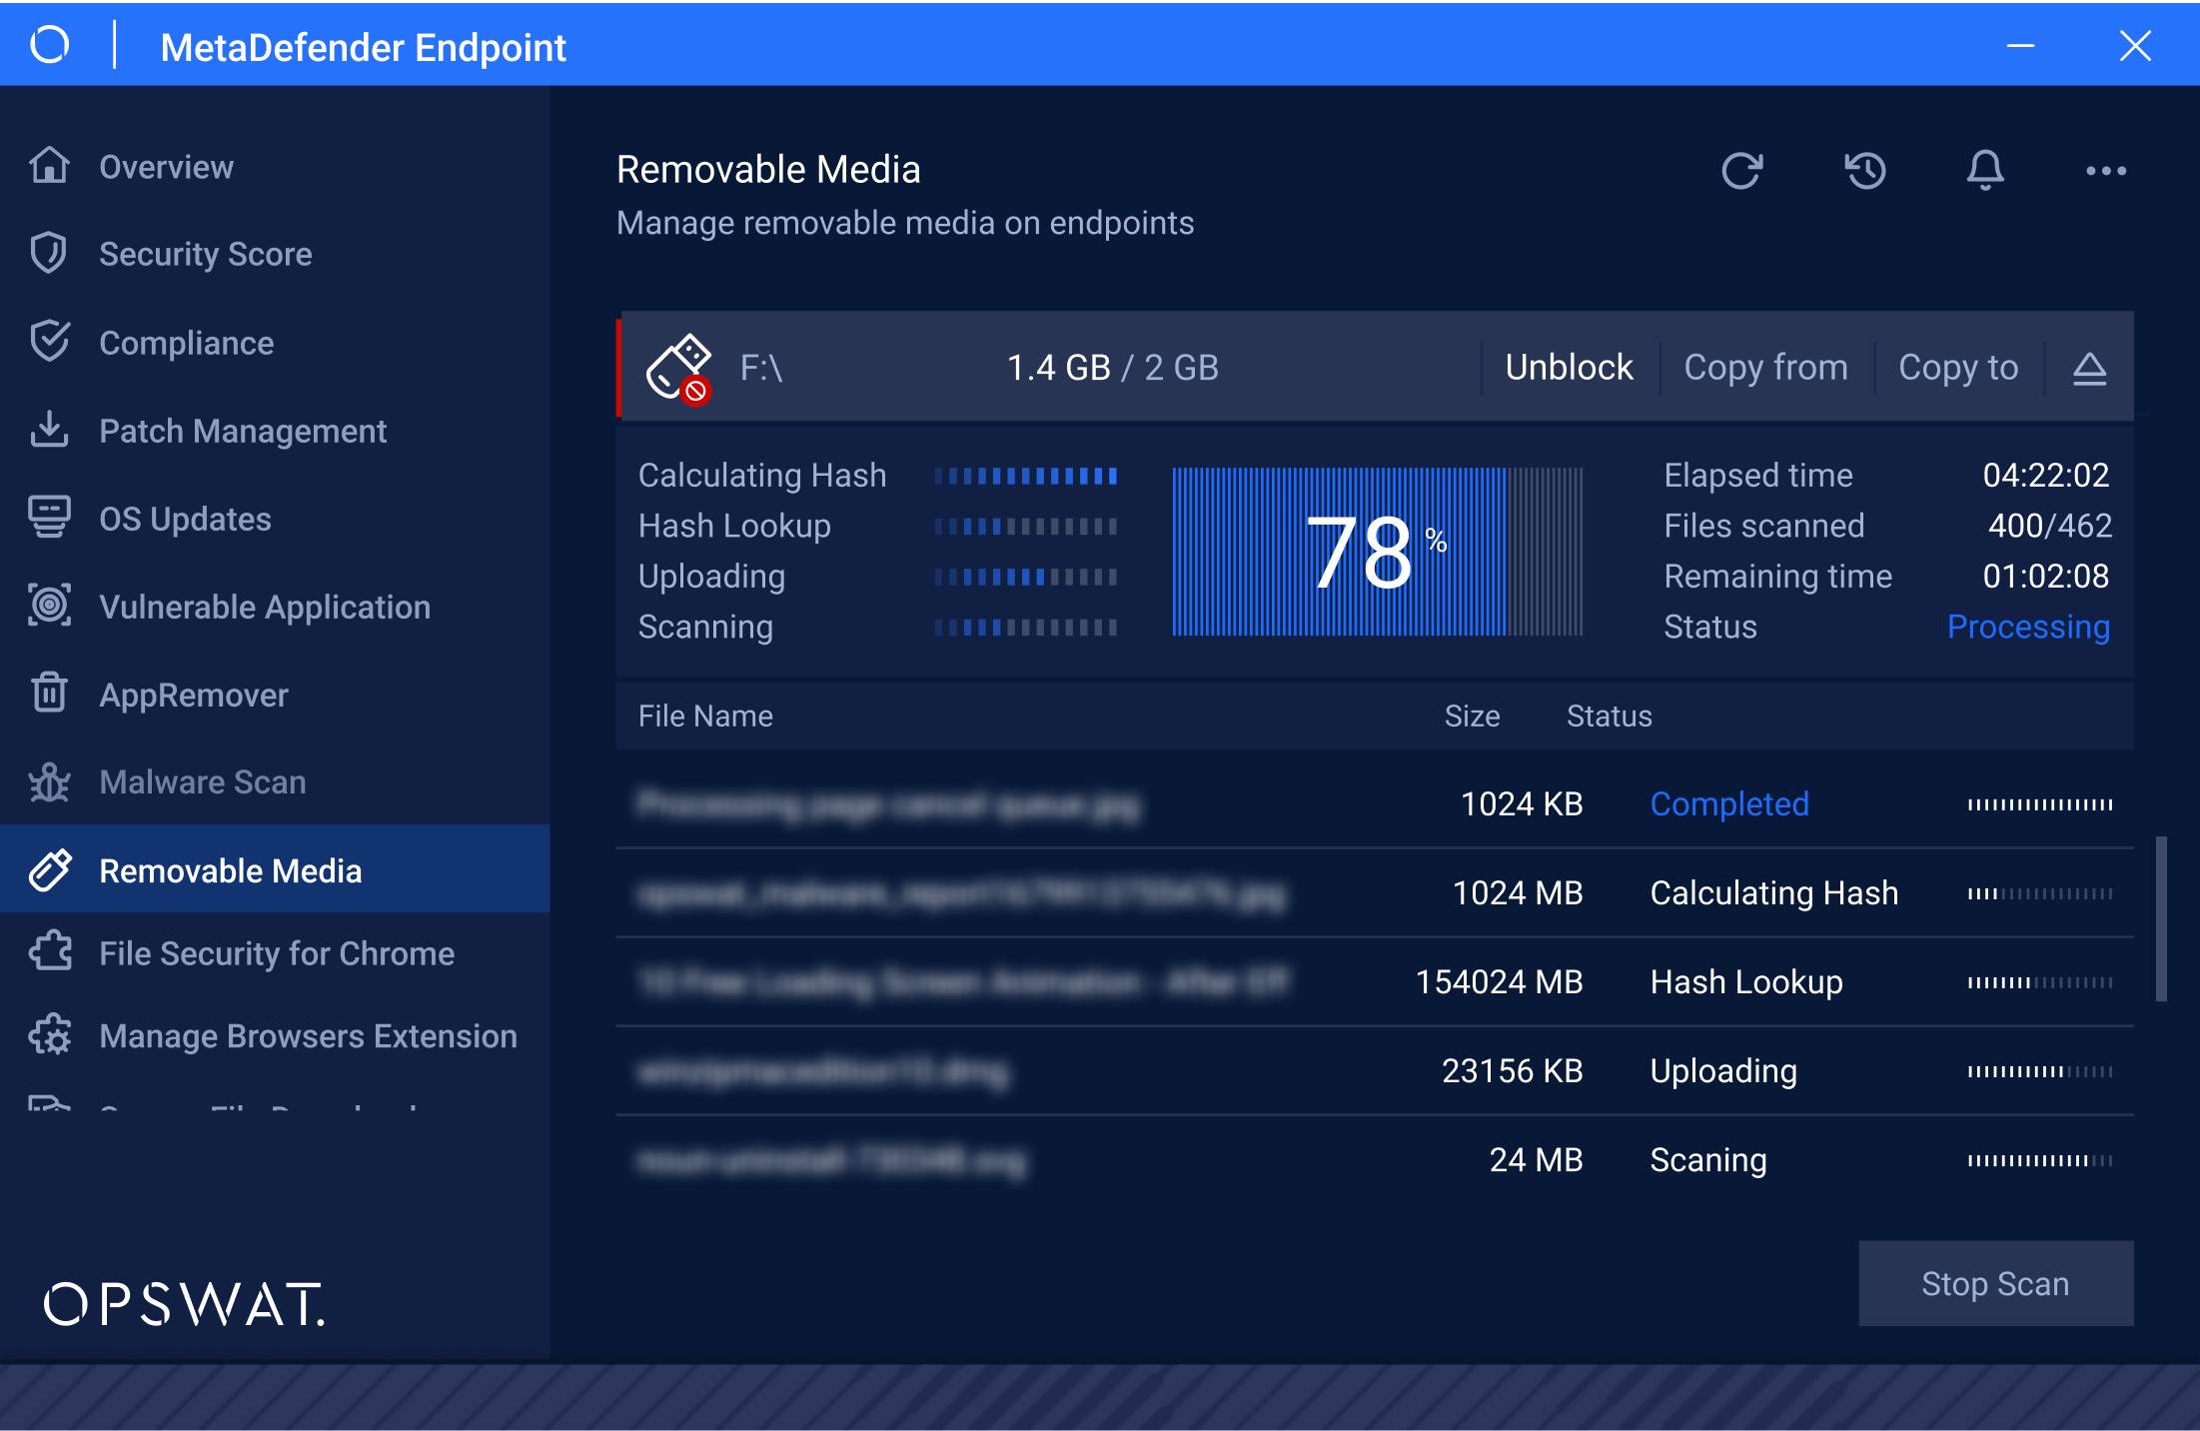Click the File Security for Chrome puzzle icon
Viewport: 2200px width, 1431px height.
click(49, 952)
